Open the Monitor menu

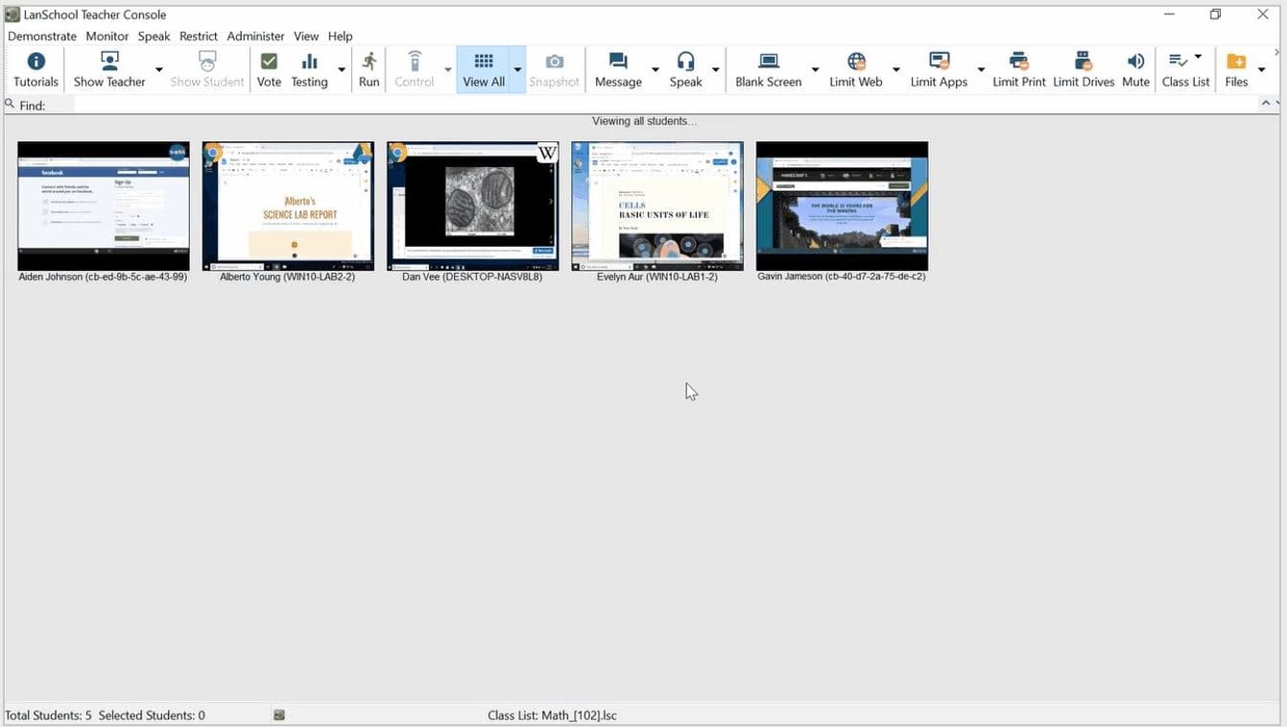[x=107, y=36]
